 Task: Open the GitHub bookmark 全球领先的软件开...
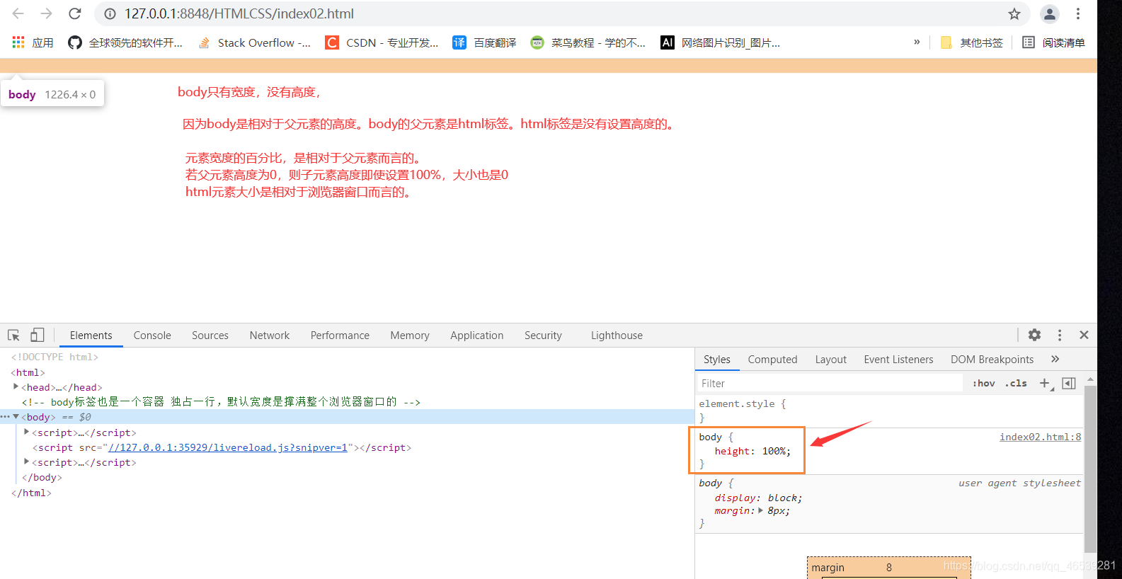(125, 42)
